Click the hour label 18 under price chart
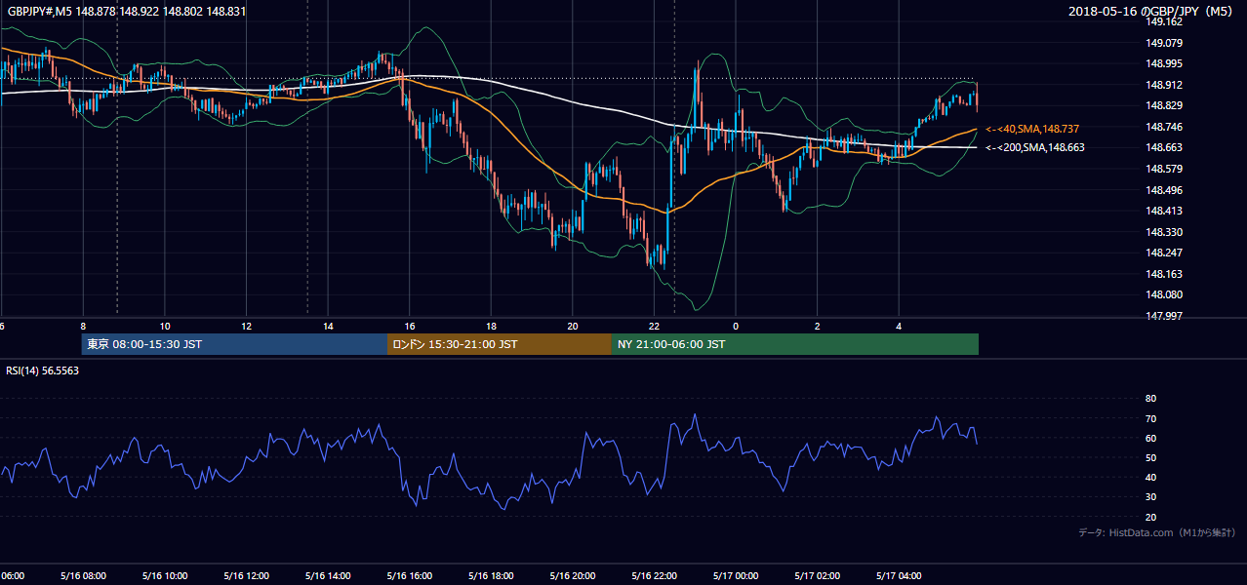1247x585 pixels. [x=491, y=327]
